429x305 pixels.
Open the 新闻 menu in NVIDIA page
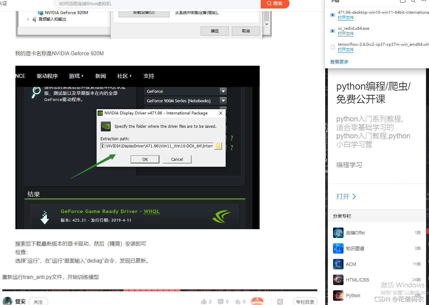[101, 76]
